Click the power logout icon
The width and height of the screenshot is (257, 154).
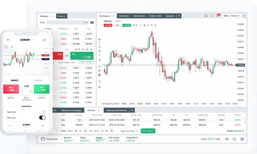(244, 16)
